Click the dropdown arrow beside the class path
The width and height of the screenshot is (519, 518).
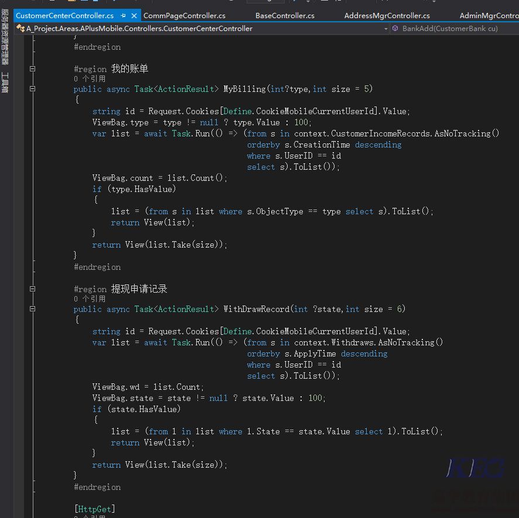(385, 29)
